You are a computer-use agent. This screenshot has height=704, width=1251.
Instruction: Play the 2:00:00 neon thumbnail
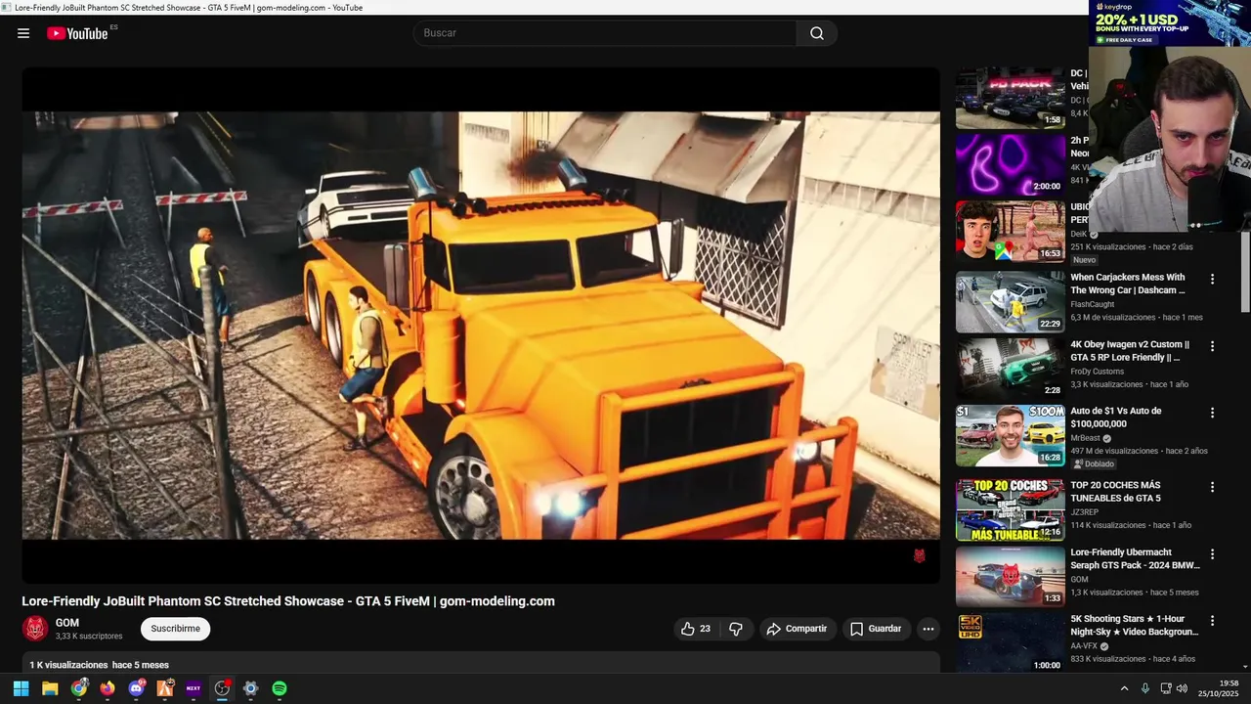point(1010,164)
